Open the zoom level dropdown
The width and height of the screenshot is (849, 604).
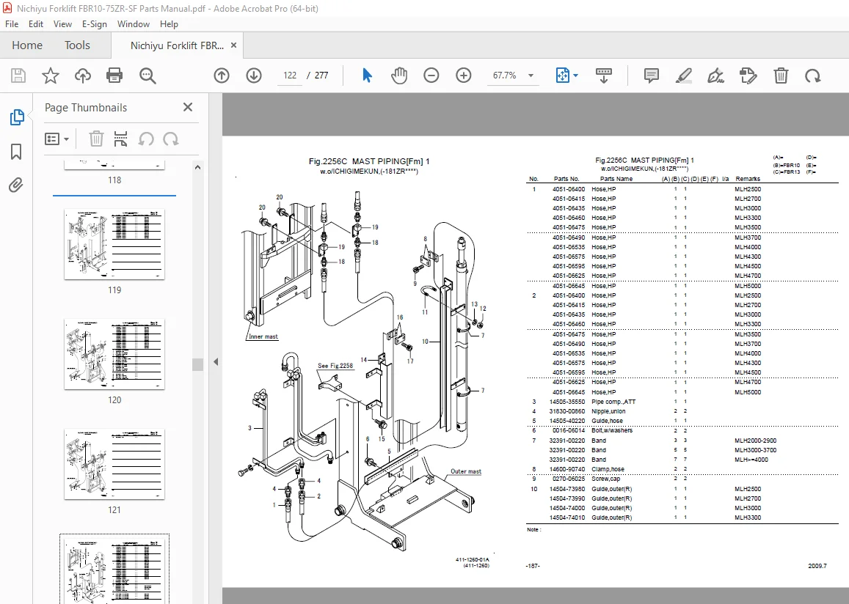click(x=531, y=75)
